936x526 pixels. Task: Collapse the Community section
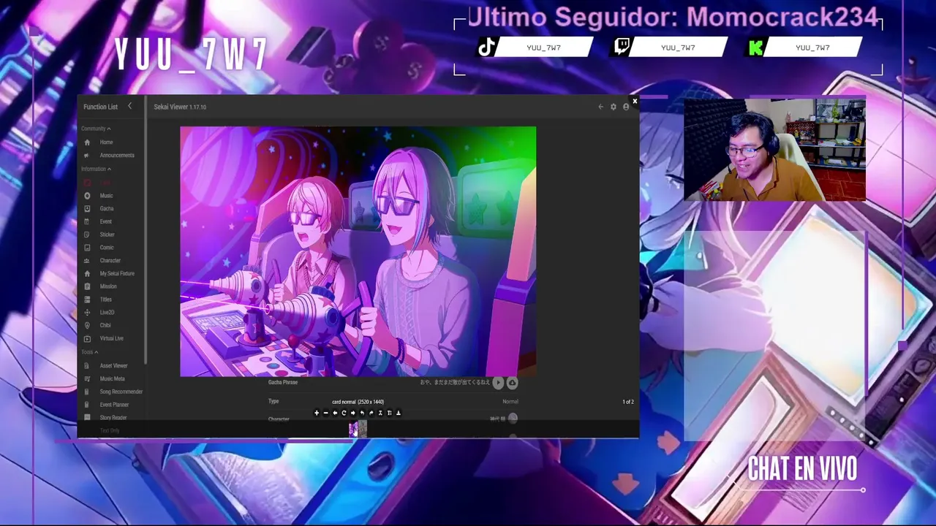coord(96,129)
